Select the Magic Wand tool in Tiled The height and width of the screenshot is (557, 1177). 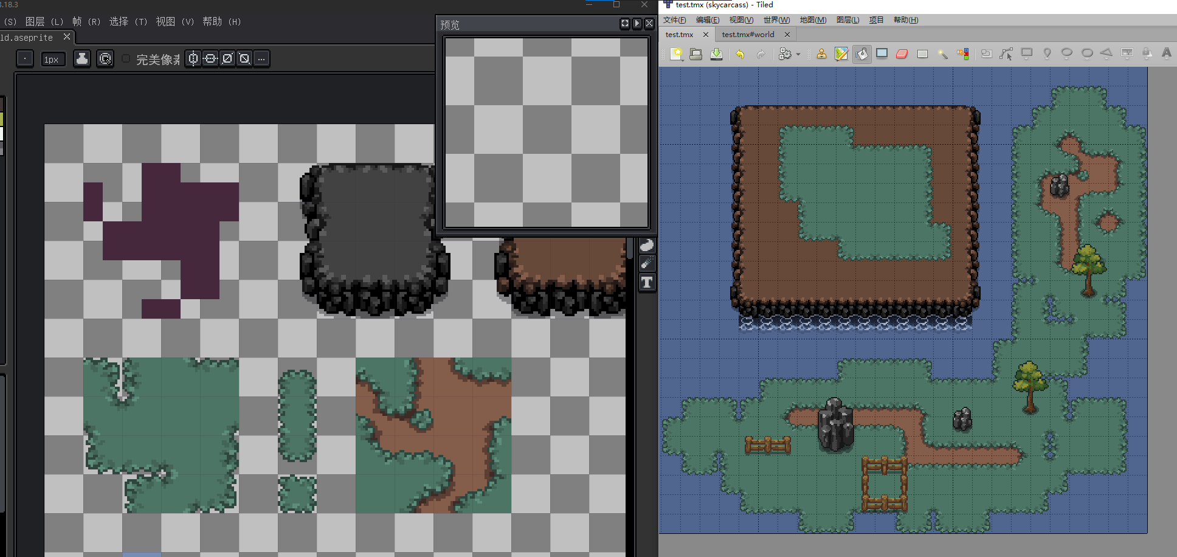pos(943,54)
